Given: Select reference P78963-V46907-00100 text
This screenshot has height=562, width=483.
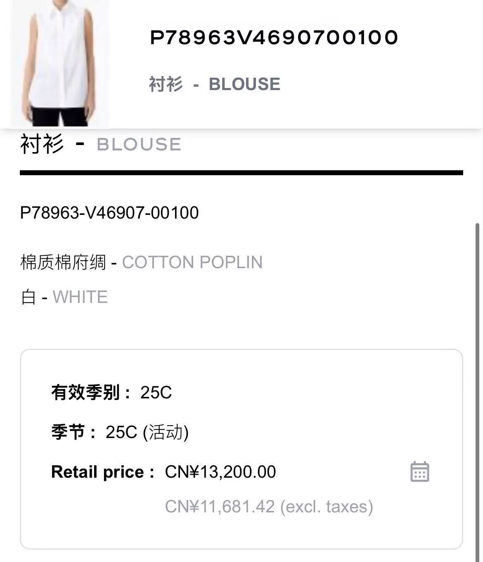Looking at the screenshot, I should [109, 212].
